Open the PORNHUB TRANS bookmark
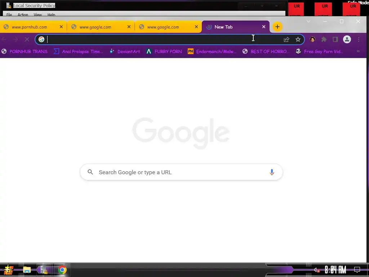The height and width of the screenshot is (277, 369). click(24, 51)
